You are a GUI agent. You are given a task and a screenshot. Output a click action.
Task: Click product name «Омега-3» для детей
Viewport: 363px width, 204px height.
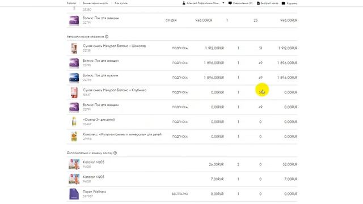99,120
